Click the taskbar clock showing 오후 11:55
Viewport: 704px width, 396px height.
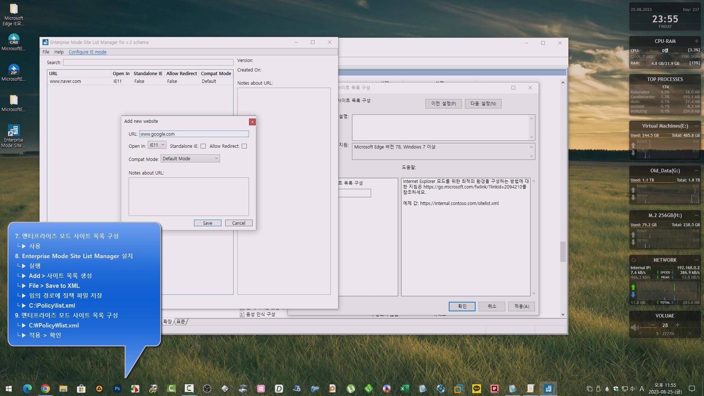(665, 388)
